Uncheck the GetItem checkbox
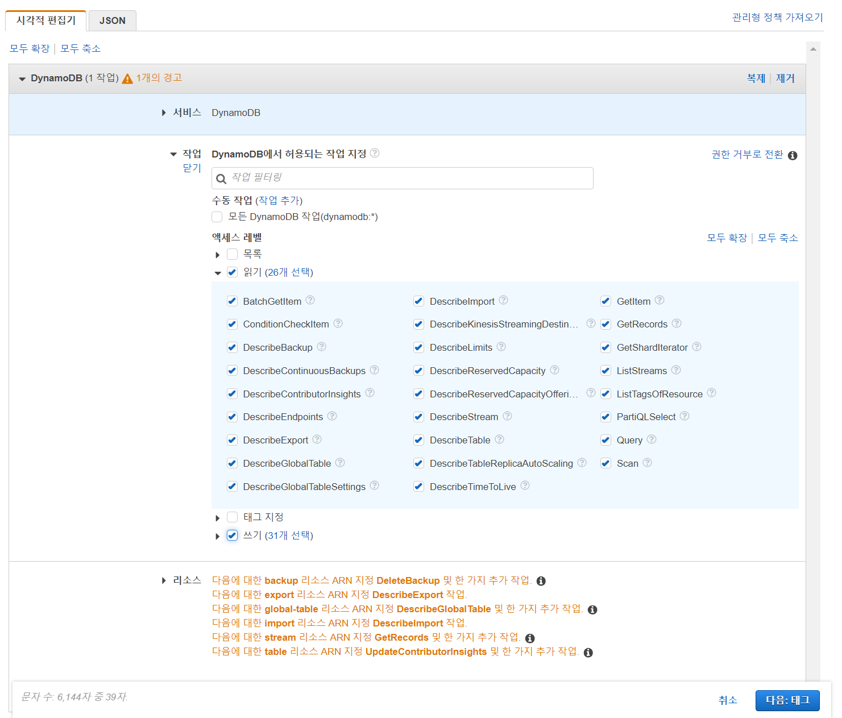Viewport: 842px width, 718px height. click(x=605, y=301)
